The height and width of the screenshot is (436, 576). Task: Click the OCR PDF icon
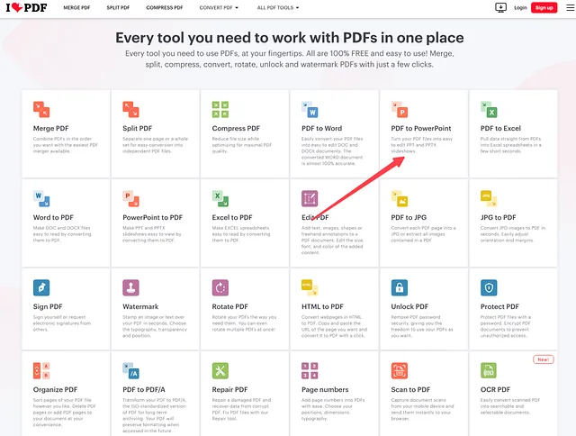click(x=489, y=370)
